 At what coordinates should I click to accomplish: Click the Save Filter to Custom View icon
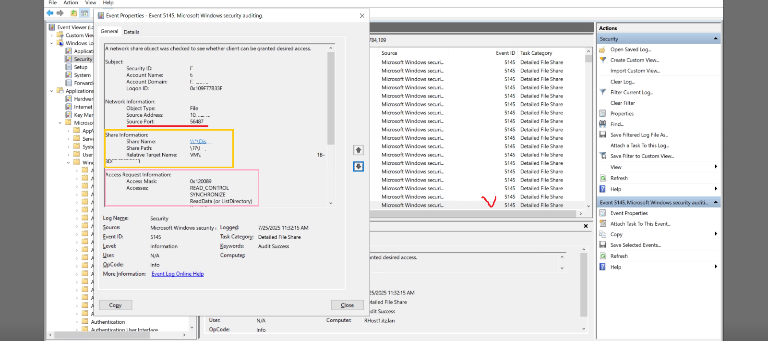(x=602, y=156)
